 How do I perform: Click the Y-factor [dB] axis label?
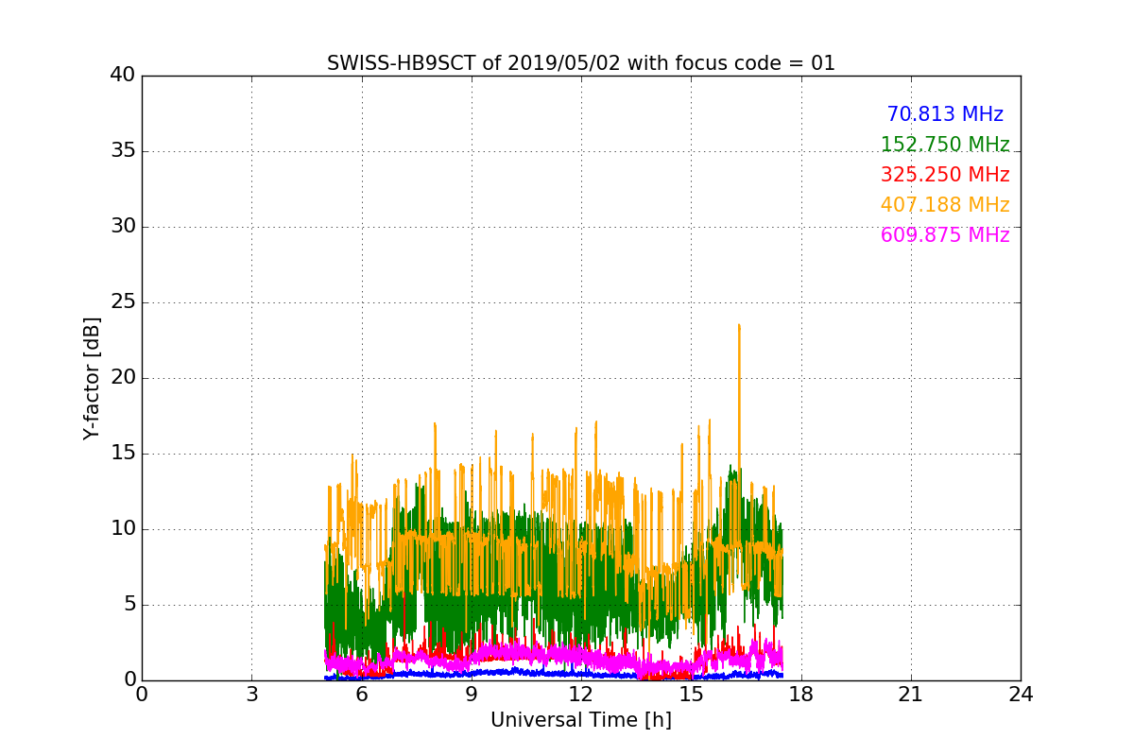click(x=92, y=378)
